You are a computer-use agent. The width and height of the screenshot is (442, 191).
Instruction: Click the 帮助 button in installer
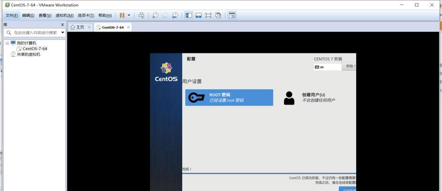click(x=349, y=66)
